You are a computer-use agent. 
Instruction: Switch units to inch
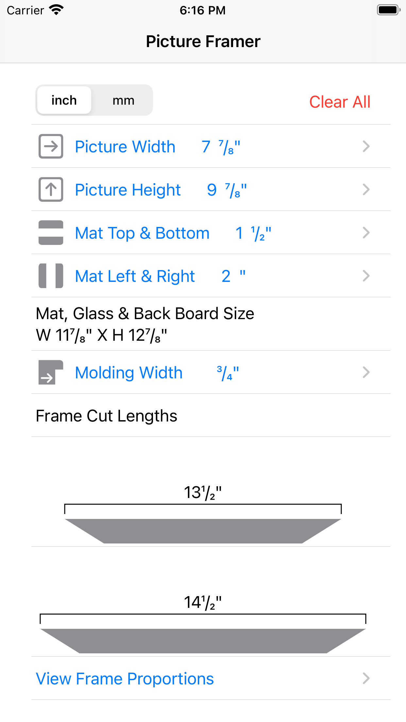tap(64, 100)
